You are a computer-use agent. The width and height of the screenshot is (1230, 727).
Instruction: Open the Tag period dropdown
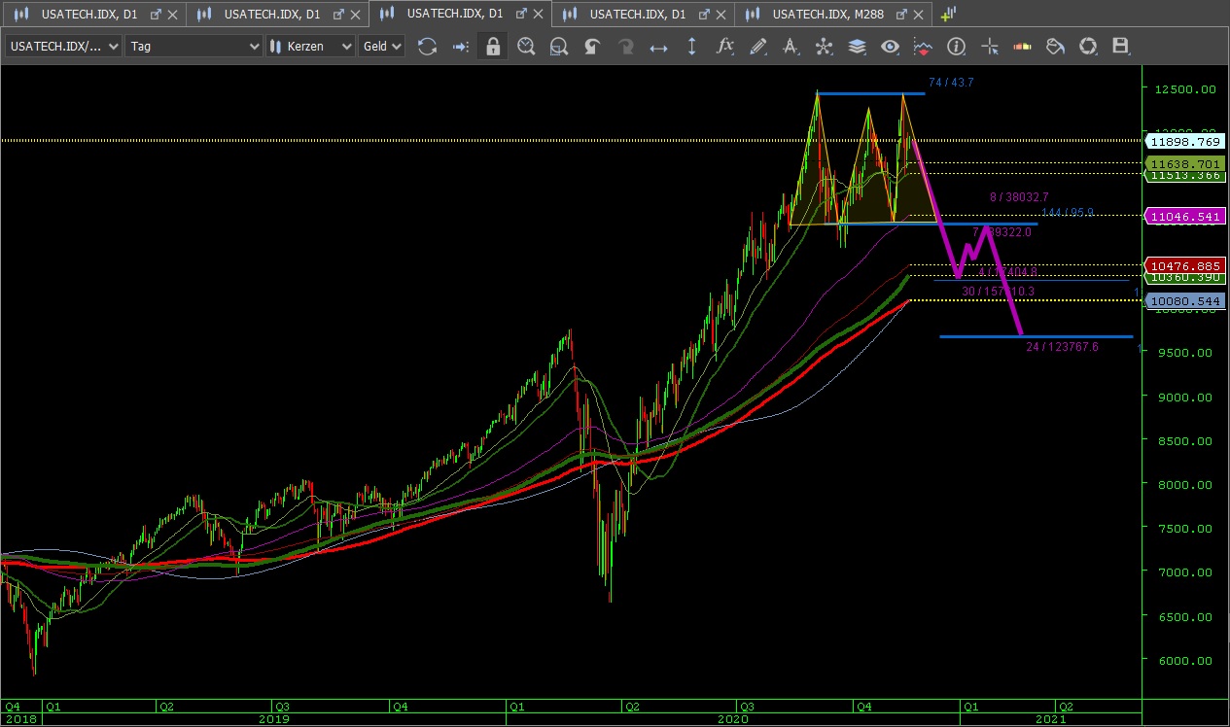point(194,46)
